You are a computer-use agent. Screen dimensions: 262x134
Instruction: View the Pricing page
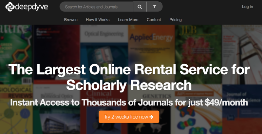click(176, 20)
